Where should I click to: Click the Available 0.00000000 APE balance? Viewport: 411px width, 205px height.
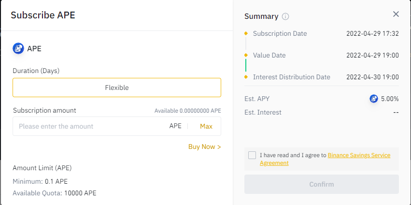click(188, 111)
